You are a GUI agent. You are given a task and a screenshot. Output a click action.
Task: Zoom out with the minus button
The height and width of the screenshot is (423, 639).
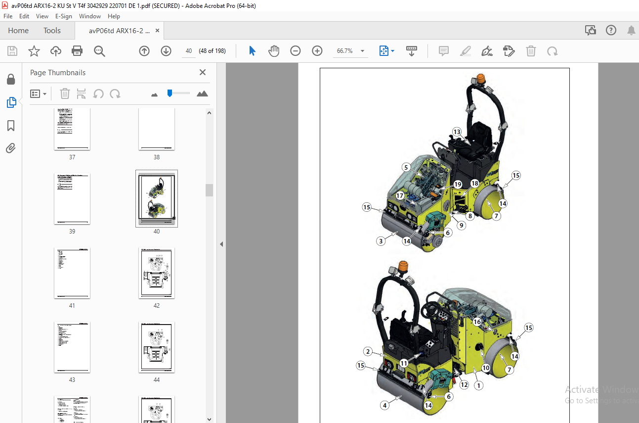(x=296, y=51)
